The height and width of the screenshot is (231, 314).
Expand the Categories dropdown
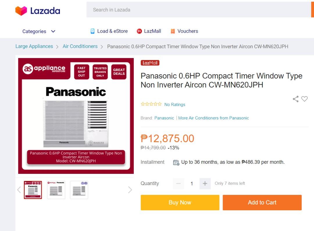coord(39,31)
